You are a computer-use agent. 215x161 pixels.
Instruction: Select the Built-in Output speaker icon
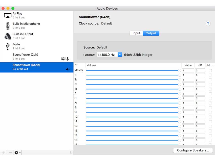pos(8,36)
